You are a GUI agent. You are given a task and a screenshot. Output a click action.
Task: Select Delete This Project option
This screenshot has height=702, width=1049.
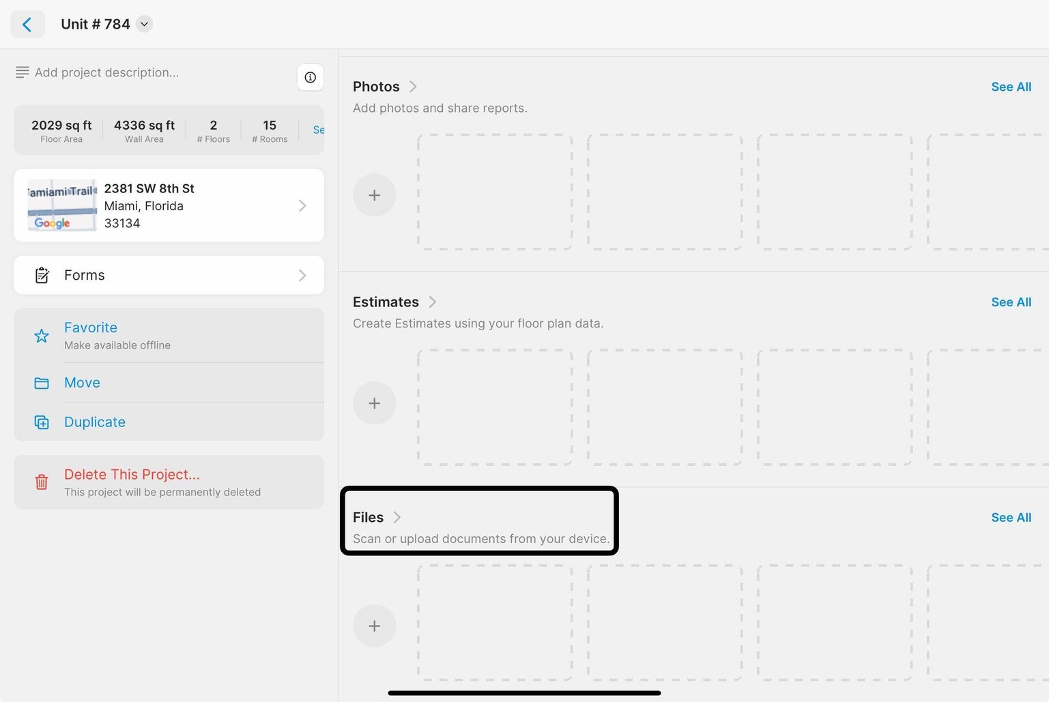pos(132,474)
